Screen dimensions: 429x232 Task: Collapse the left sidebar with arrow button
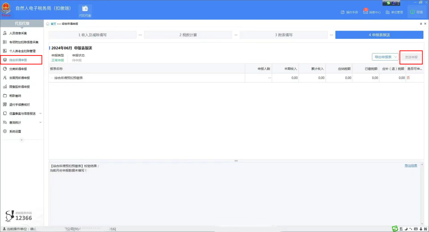pyautogui.click(x=22, y=140)
